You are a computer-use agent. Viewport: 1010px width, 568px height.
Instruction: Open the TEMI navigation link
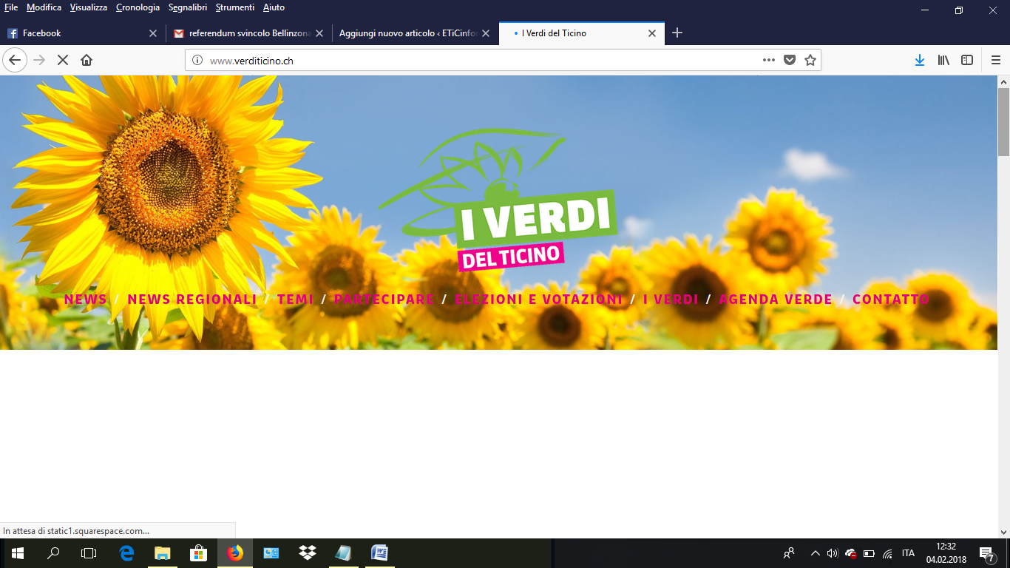point(296,300)
